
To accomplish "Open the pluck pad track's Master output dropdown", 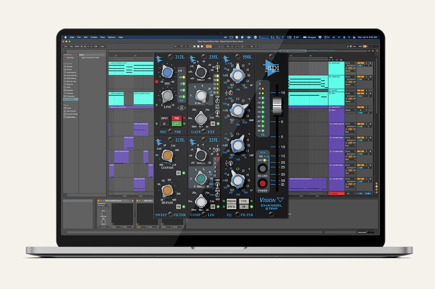I will pyautogui.click(x=350, y=71).
